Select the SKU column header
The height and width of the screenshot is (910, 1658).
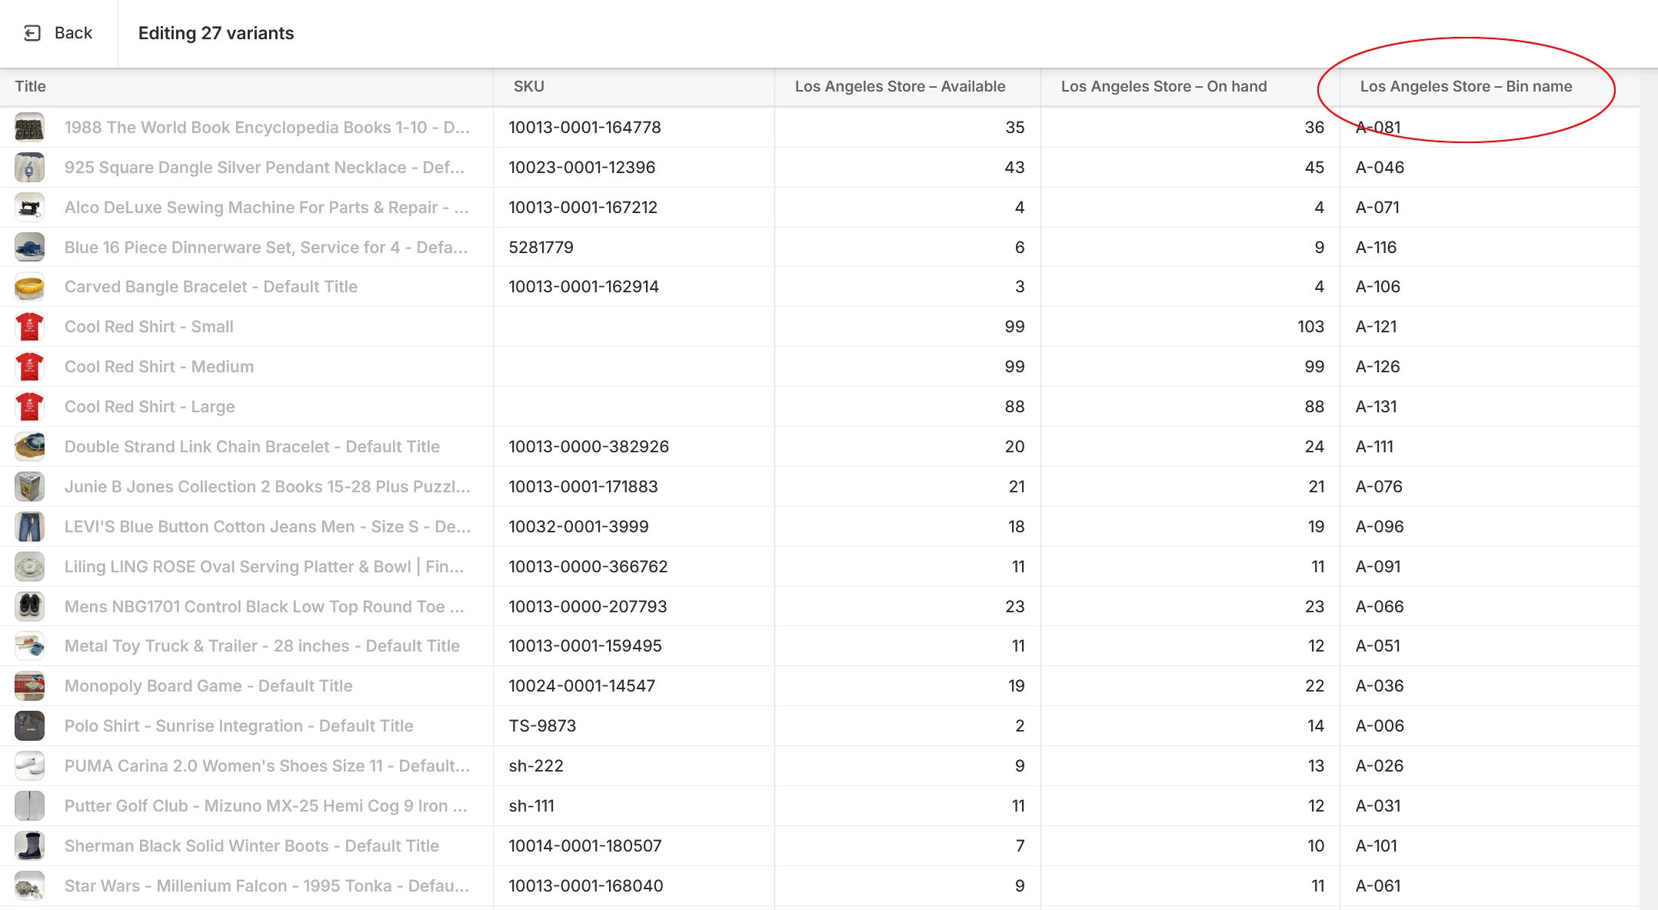pos(634,87)
